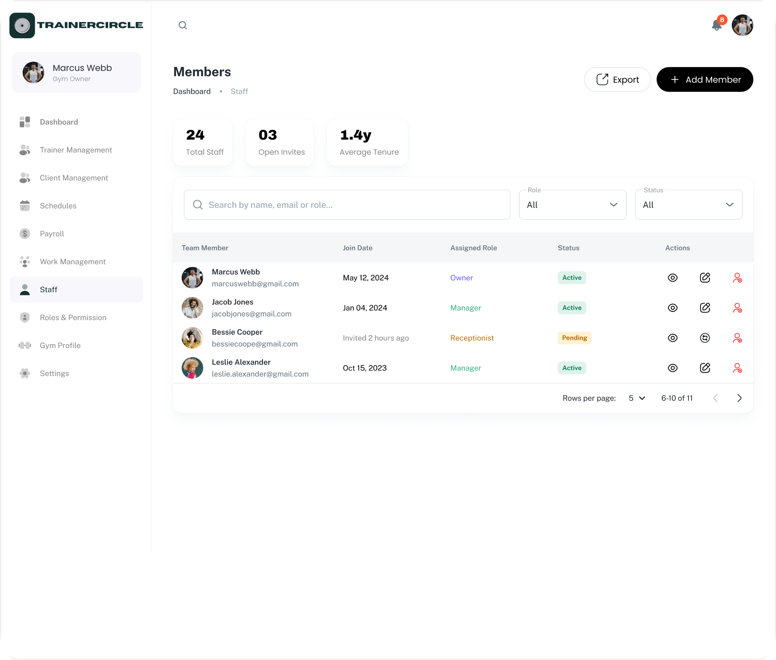Click the Settings gear icon
The image size is (776, 660).
pyautogui.click(x=25, y=373)
